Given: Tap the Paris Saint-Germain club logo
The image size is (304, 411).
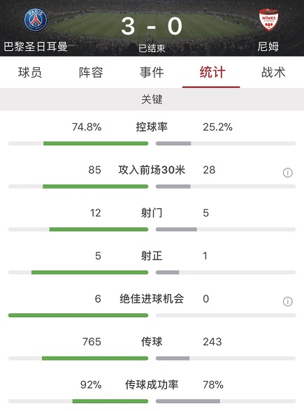Looking at the screenshot, I should click(x=36, y=20).
